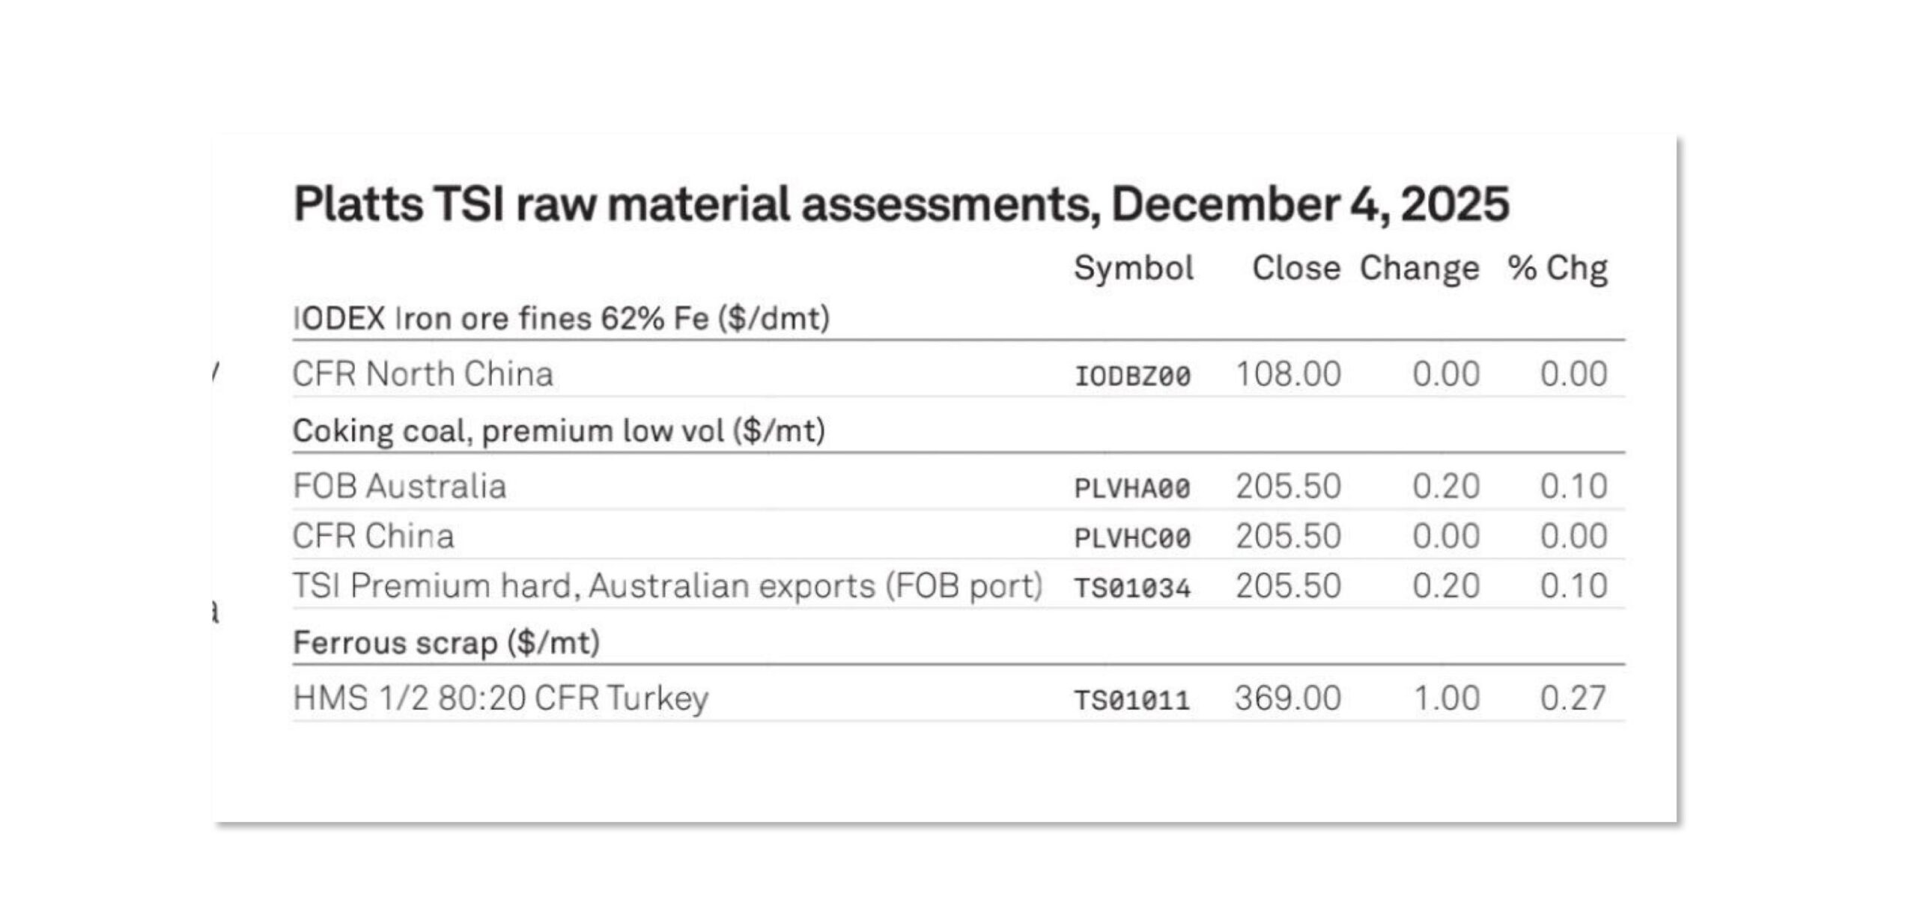Select the CFR China row label
The width and height of the screenshot is (1917, 908).
coord(373,537)
